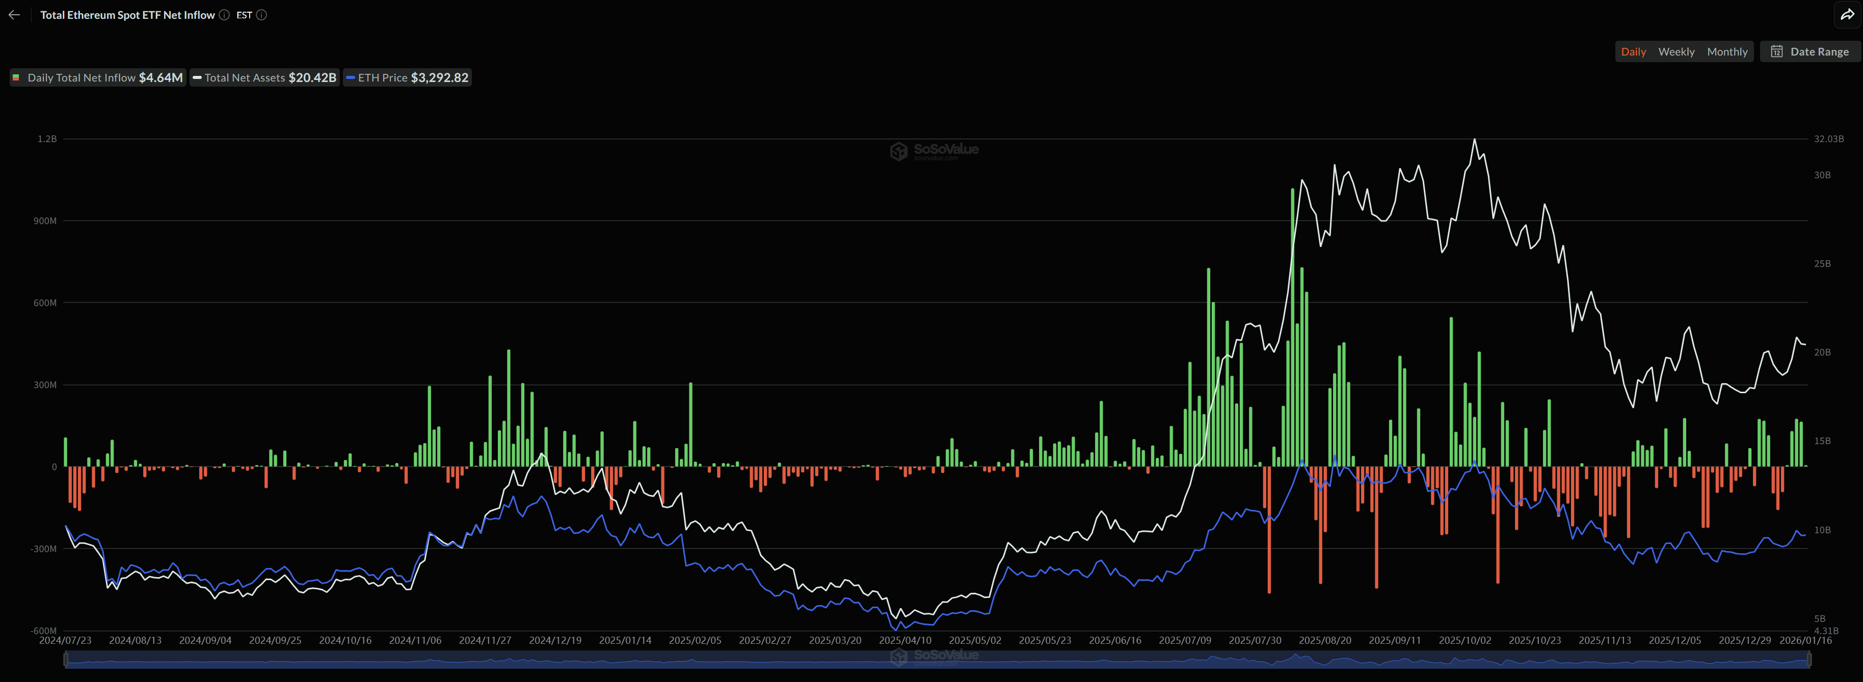Click the share arrow icon

pos(1846,14)
